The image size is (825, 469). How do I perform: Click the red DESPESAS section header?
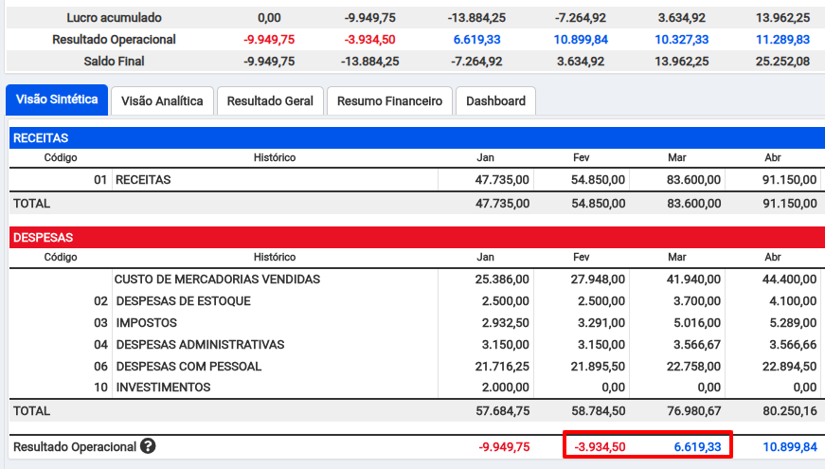tap(412, 238)
